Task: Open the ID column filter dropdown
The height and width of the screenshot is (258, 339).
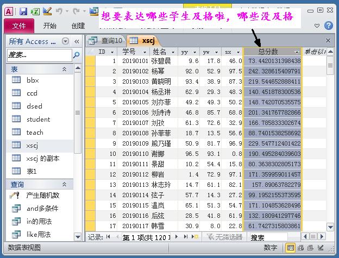Action: point(112,52)
